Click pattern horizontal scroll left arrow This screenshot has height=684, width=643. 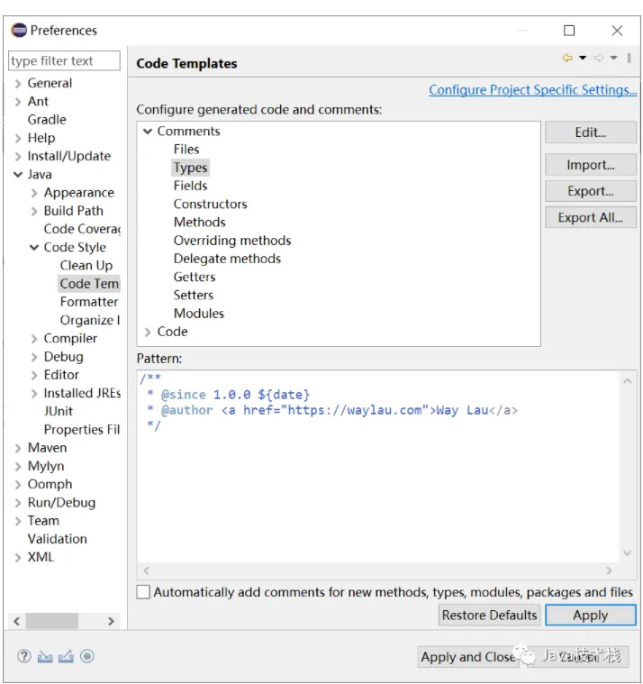click(147, 570)
